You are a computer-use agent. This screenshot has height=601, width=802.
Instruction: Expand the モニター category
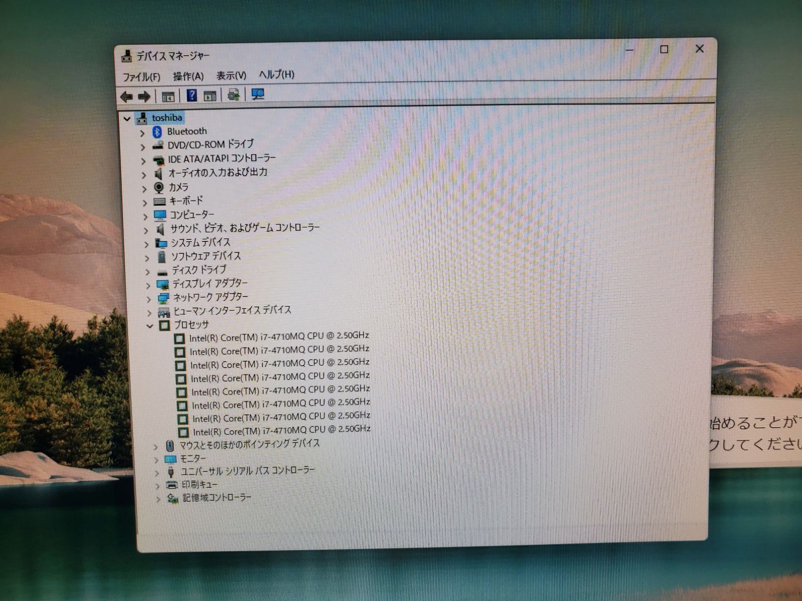click(x=156, y=459)
